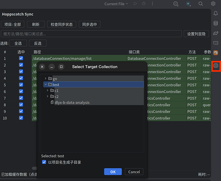
Task: Toggle 以项目名生成子目录 checkbox
Action: point(44,162)
